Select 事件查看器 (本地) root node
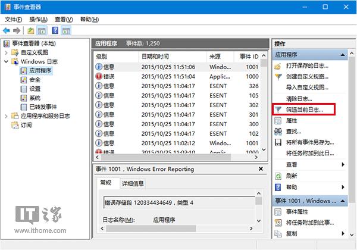 [34, 43]
